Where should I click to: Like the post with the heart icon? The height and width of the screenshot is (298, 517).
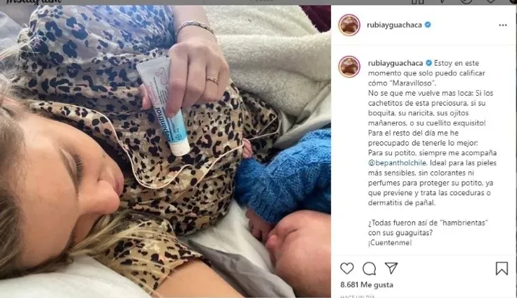pos(347,269)
